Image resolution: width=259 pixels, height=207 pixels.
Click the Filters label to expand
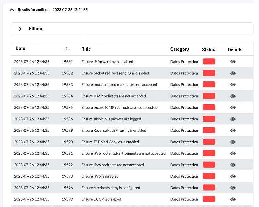[x=36, y=29]
